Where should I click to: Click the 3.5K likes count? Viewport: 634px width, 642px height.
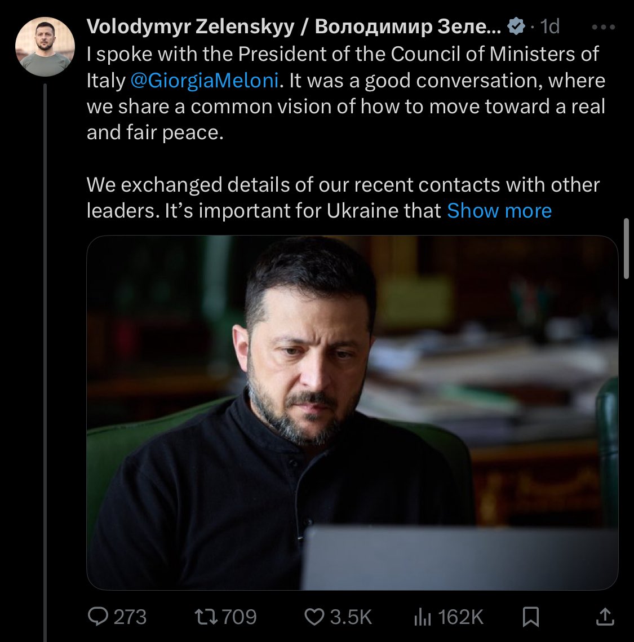pyautogui.click(x=351, y=617)
